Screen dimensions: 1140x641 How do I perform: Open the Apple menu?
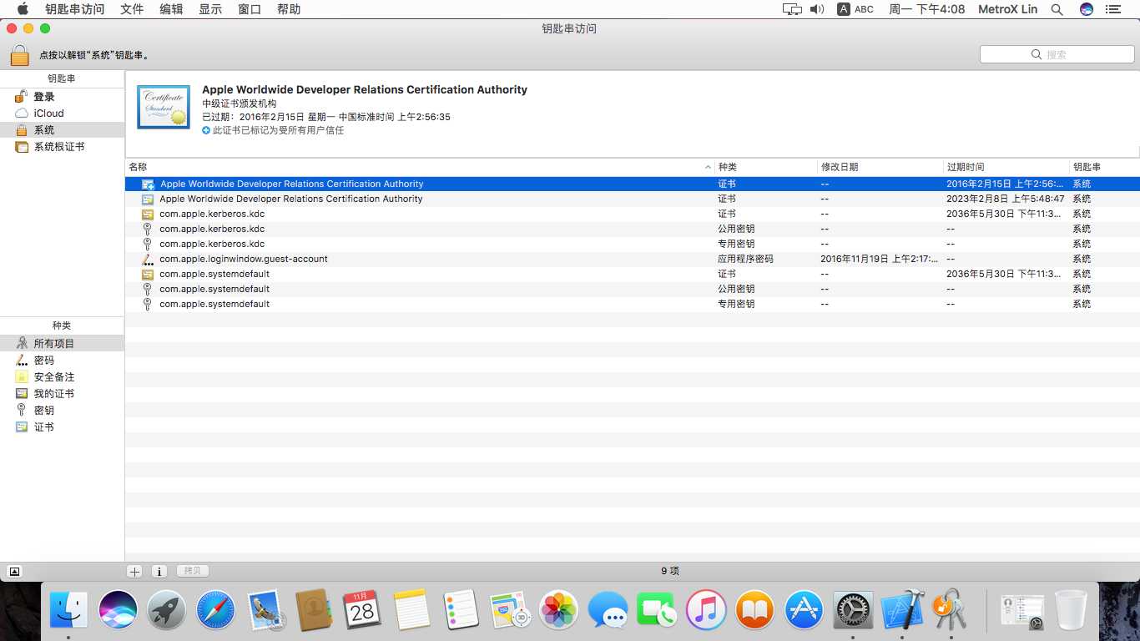[x=23, y=9]
